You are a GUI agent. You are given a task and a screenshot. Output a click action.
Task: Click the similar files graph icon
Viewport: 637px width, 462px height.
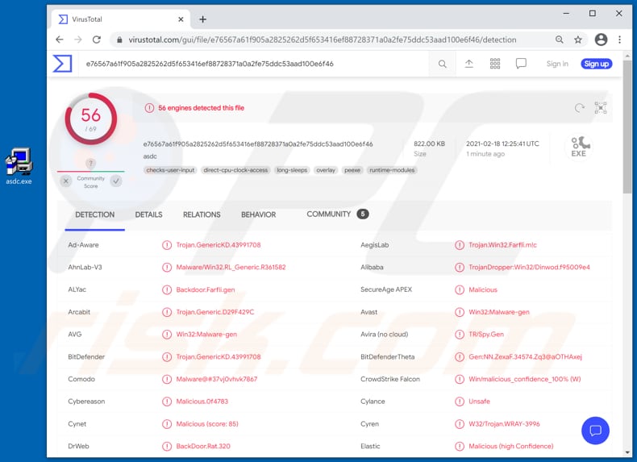(601, 108)
